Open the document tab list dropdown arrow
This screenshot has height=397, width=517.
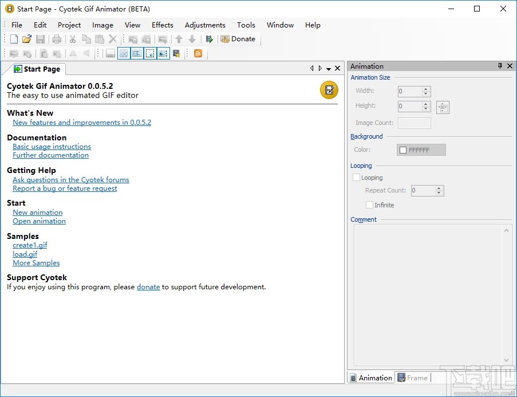329,69
